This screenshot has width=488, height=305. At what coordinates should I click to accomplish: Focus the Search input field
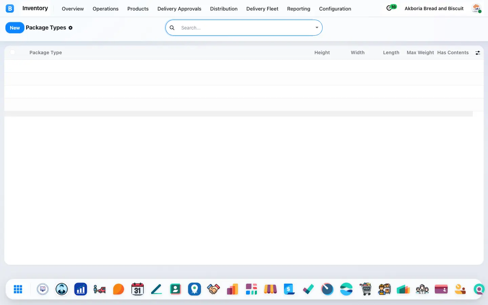pyautogui.click(x=246, y=28)
